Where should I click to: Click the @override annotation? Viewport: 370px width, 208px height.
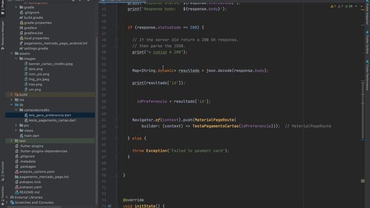coord(133,200)
